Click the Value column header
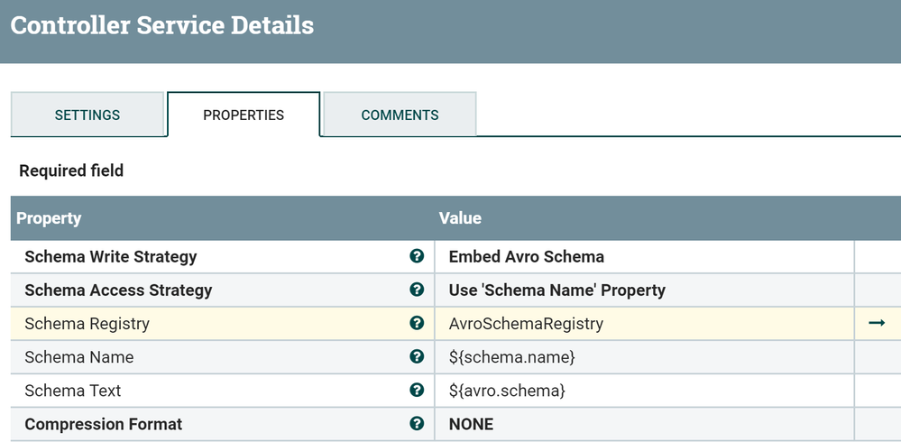 [460, 218]
